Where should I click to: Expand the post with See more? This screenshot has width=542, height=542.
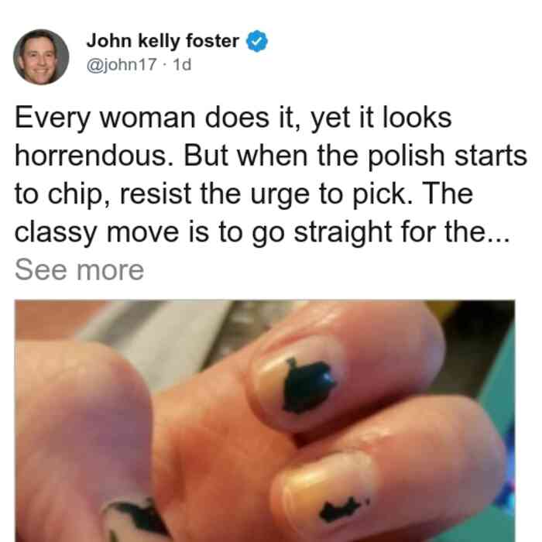click(x=79, y=270)
